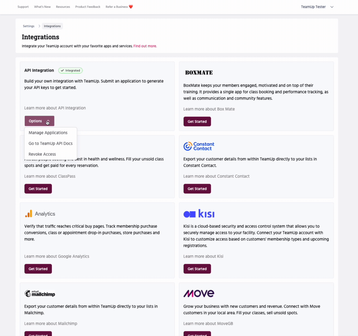Open Learn more about Google Analytics
Image resolution: width=358 pixels, height=336 pixels.
coord(57,256)
